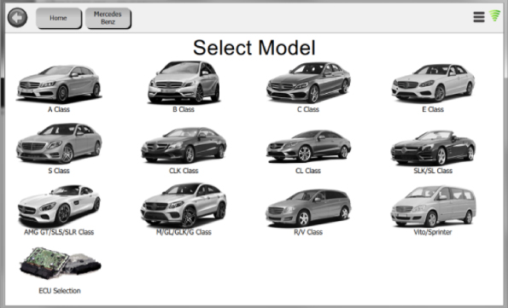Image resolution: width=508 pixels, height=308 pixels.
Task: Click the 'CLK Class' label
Action: 184,171
